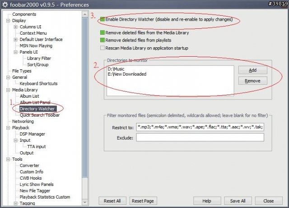Select Components in the preferences tree

click(x=24, y=14)
